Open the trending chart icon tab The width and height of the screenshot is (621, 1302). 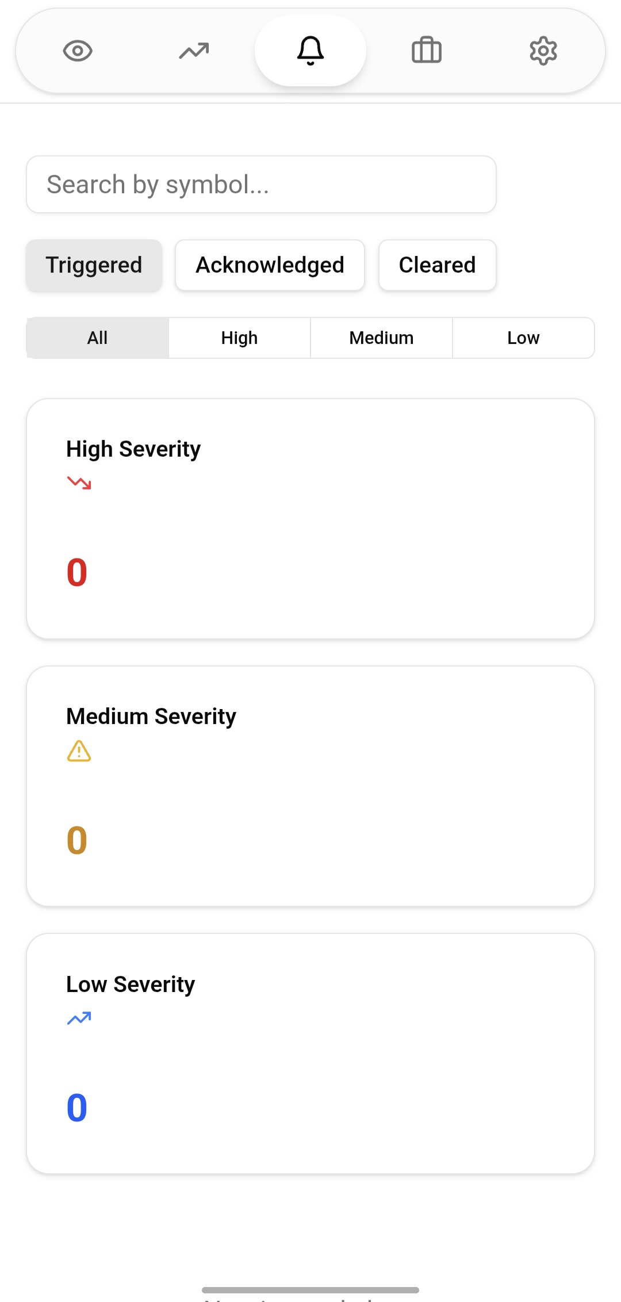[194, 51]
